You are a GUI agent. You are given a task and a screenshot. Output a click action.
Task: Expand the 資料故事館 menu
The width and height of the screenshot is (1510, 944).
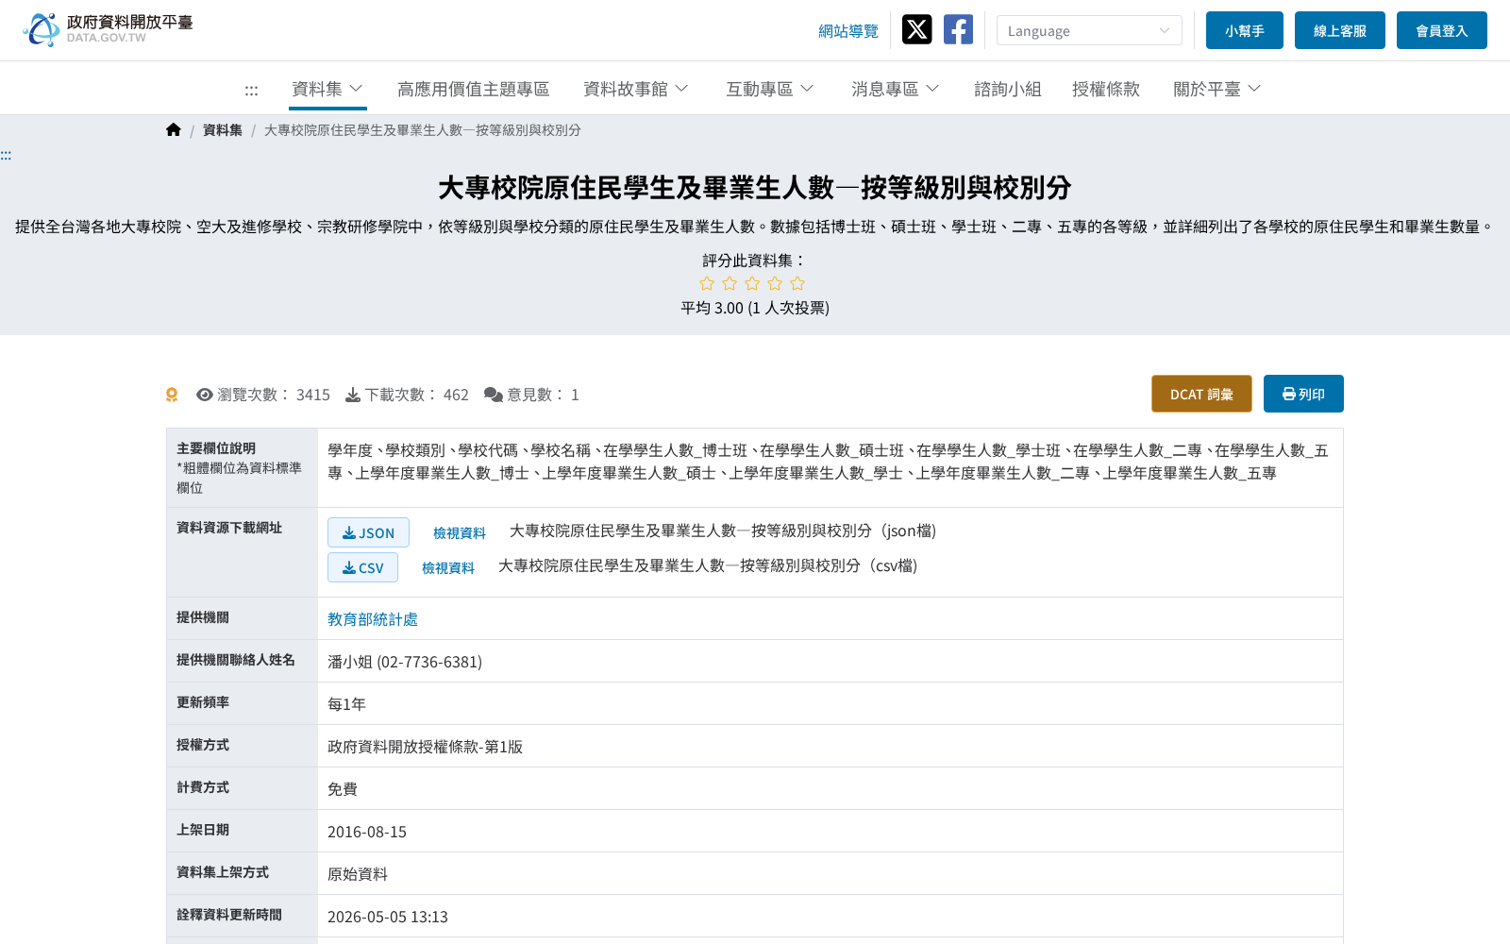(x=636, y=89)
